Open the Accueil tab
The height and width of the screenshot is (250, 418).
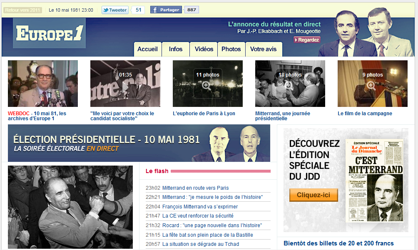(x=148, y=49)
